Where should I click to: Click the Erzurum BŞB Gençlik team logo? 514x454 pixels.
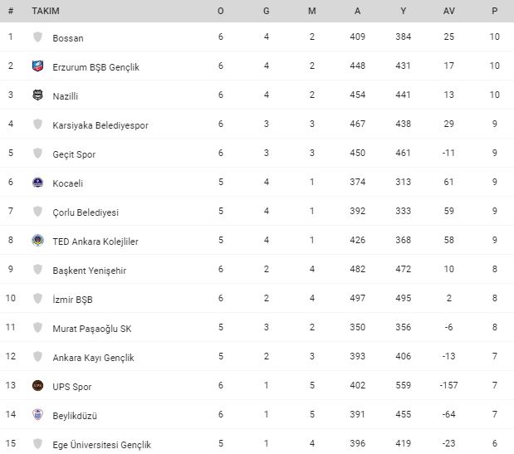[x=37, y=66]
